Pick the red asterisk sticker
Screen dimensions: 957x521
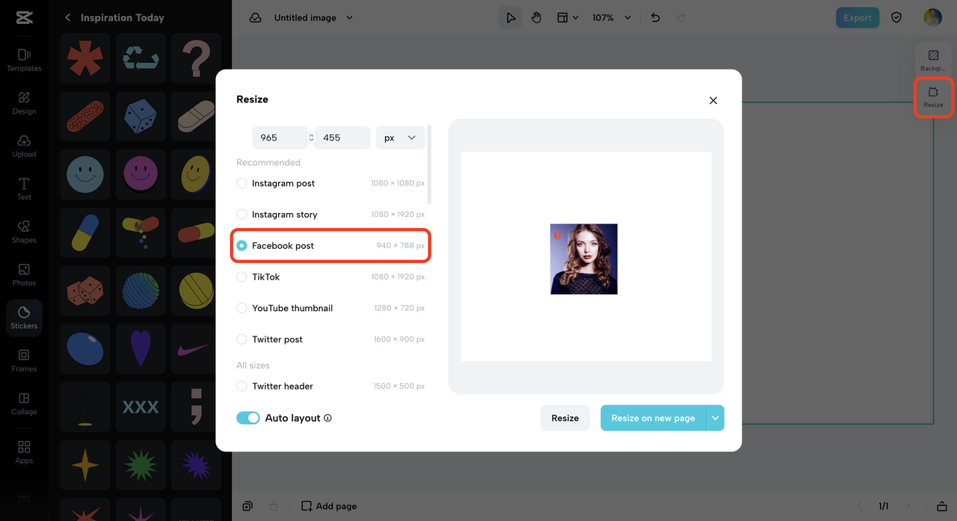[x=85, y=58]
